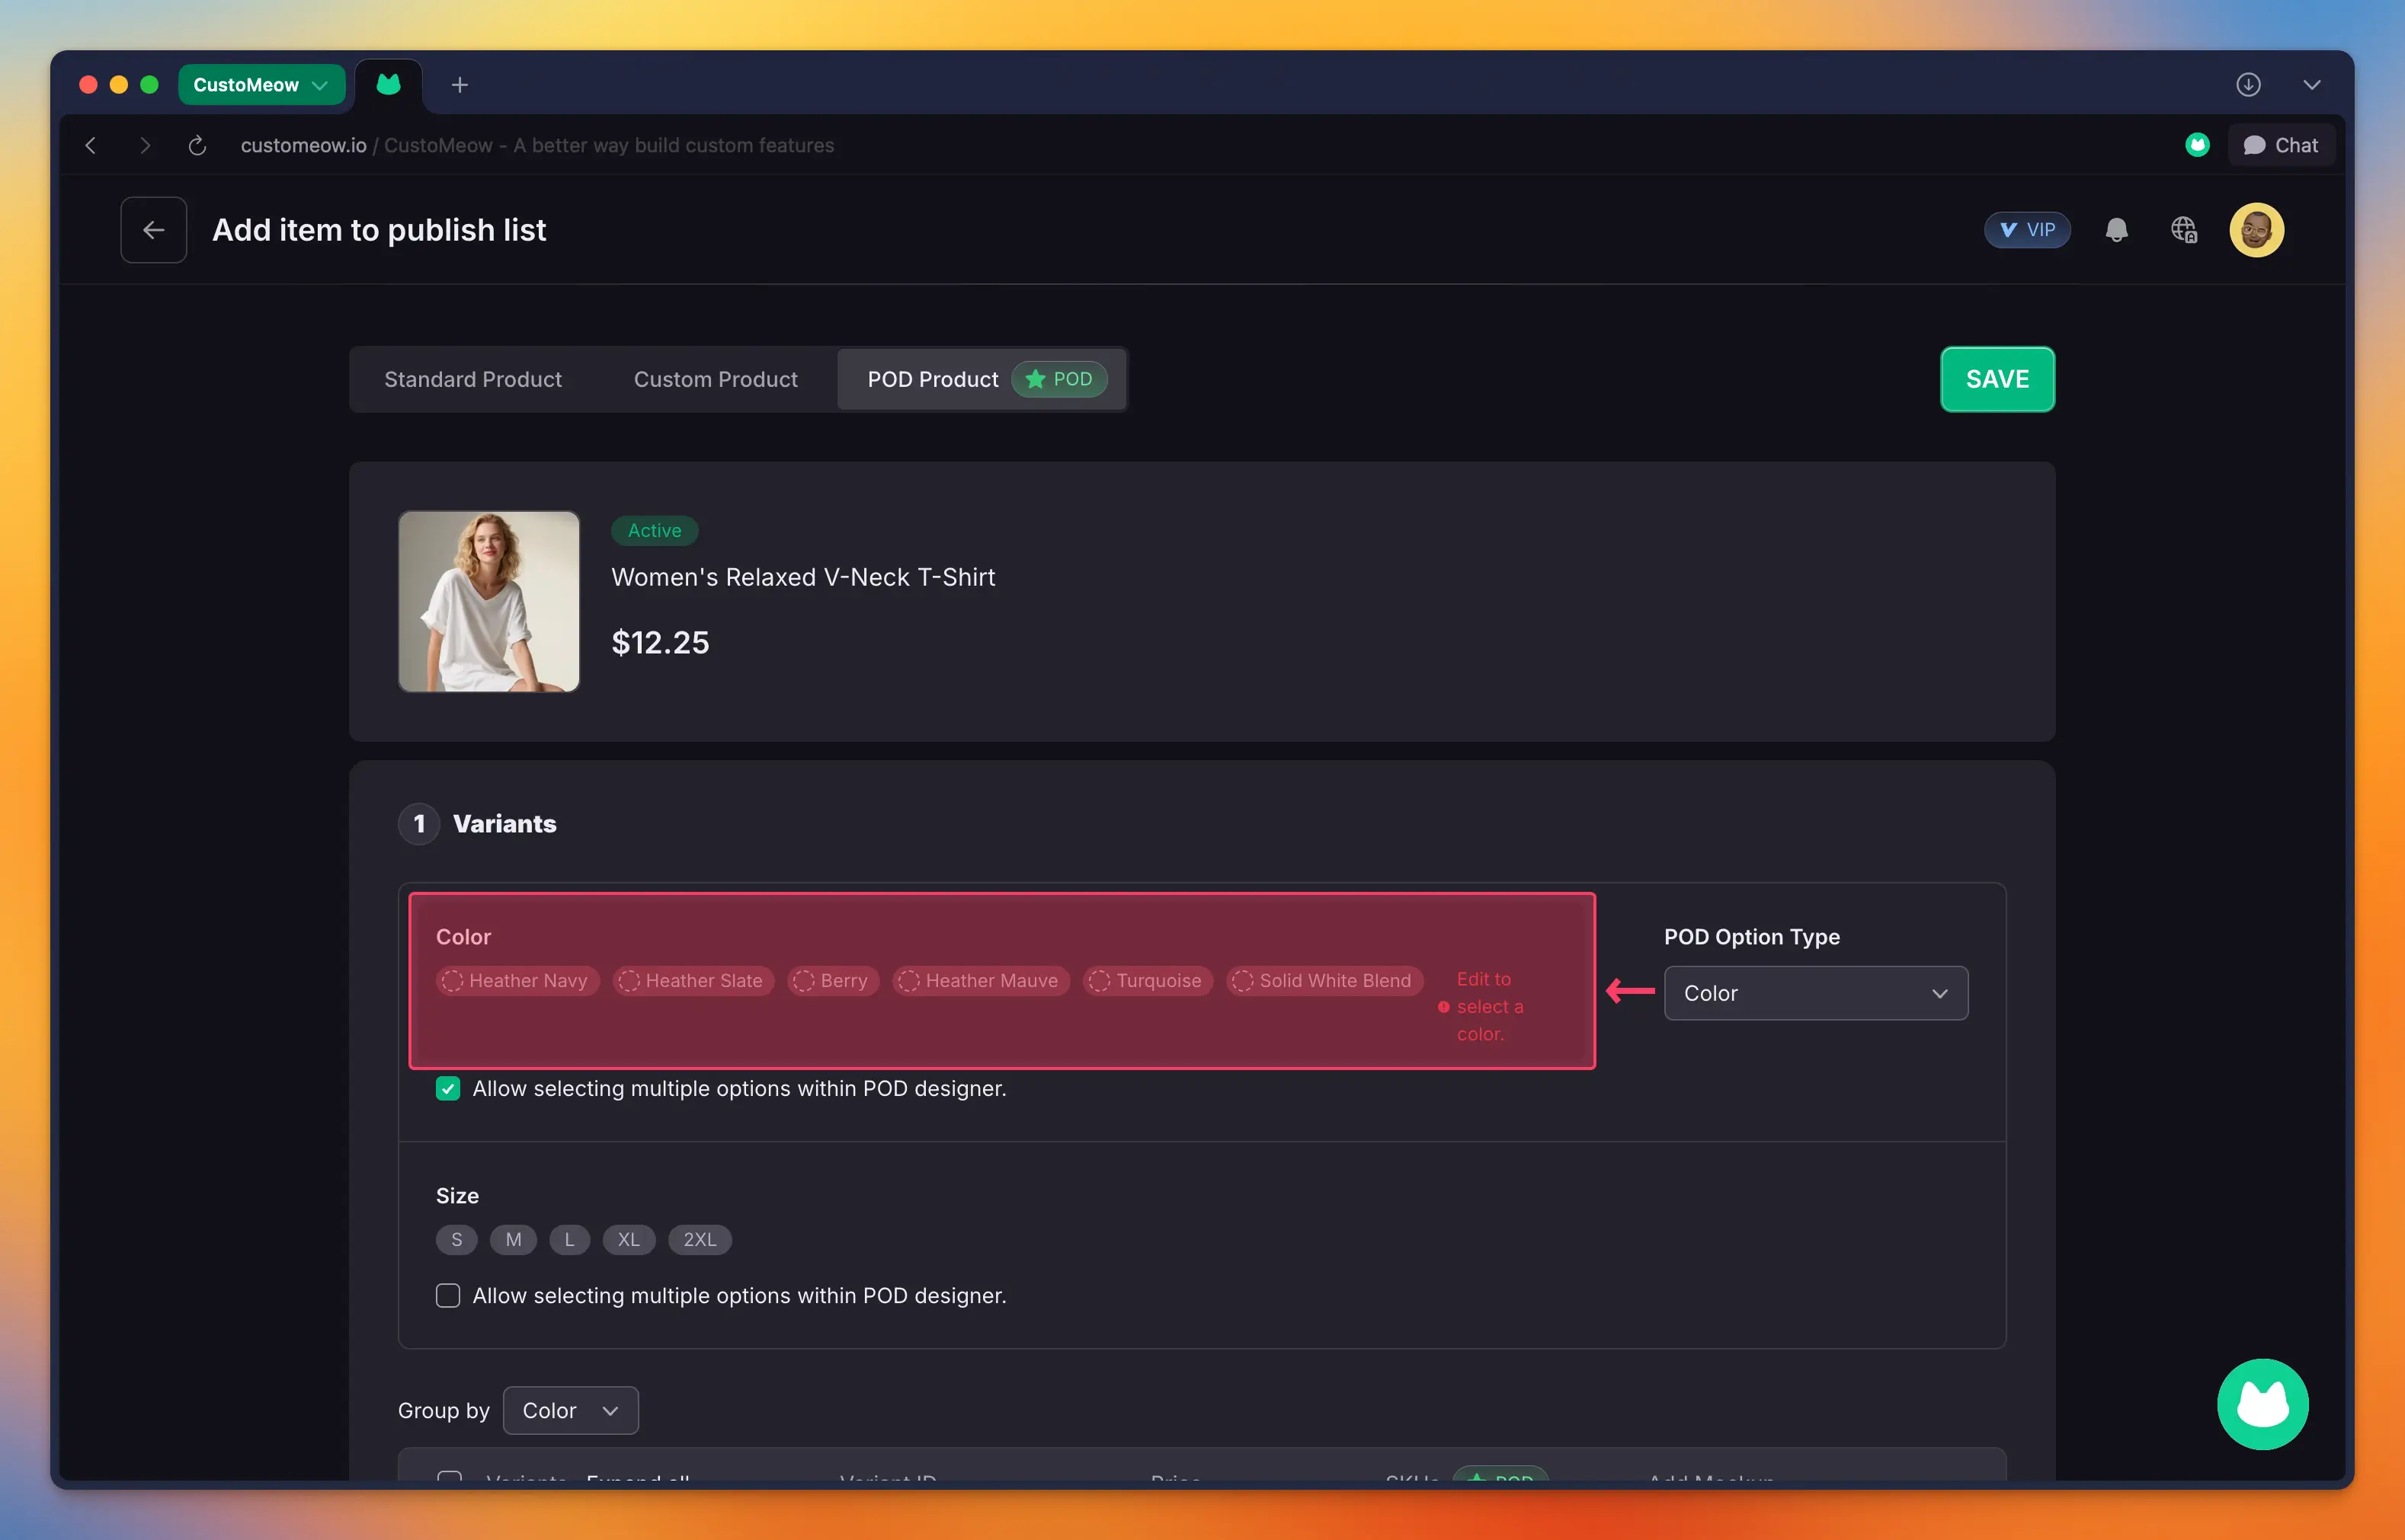This screenshot has height=1540, width=2405.
Task: Click the Women's Relaxed V-Neck T-Shirt title
Action: pos(803,578)
